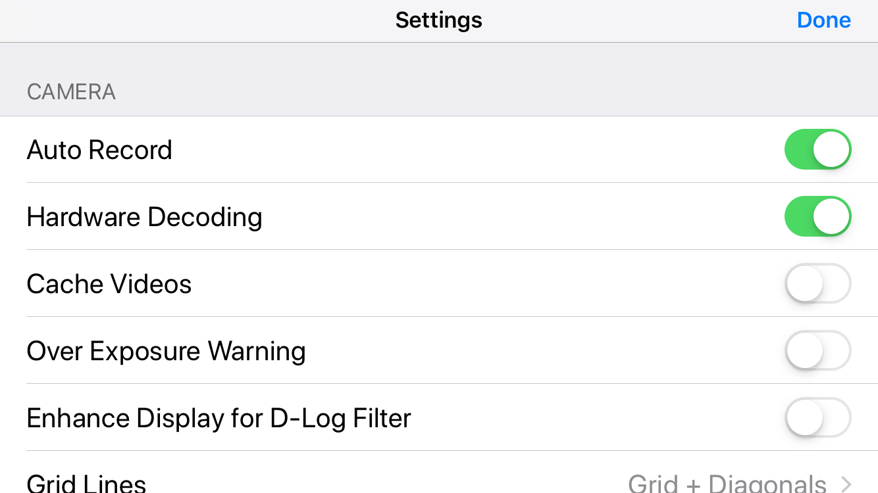Click the Auto Record label text
This screenshot has width=878, height=493.
click(x=99, y=150)
